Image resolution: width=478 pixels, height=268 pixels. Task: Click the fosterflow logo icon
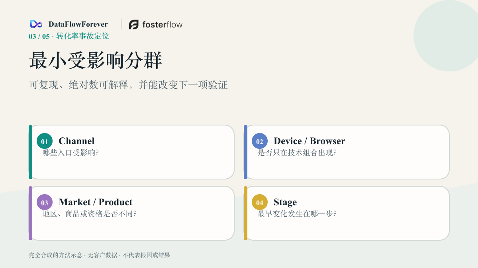(x=134, y=25)
